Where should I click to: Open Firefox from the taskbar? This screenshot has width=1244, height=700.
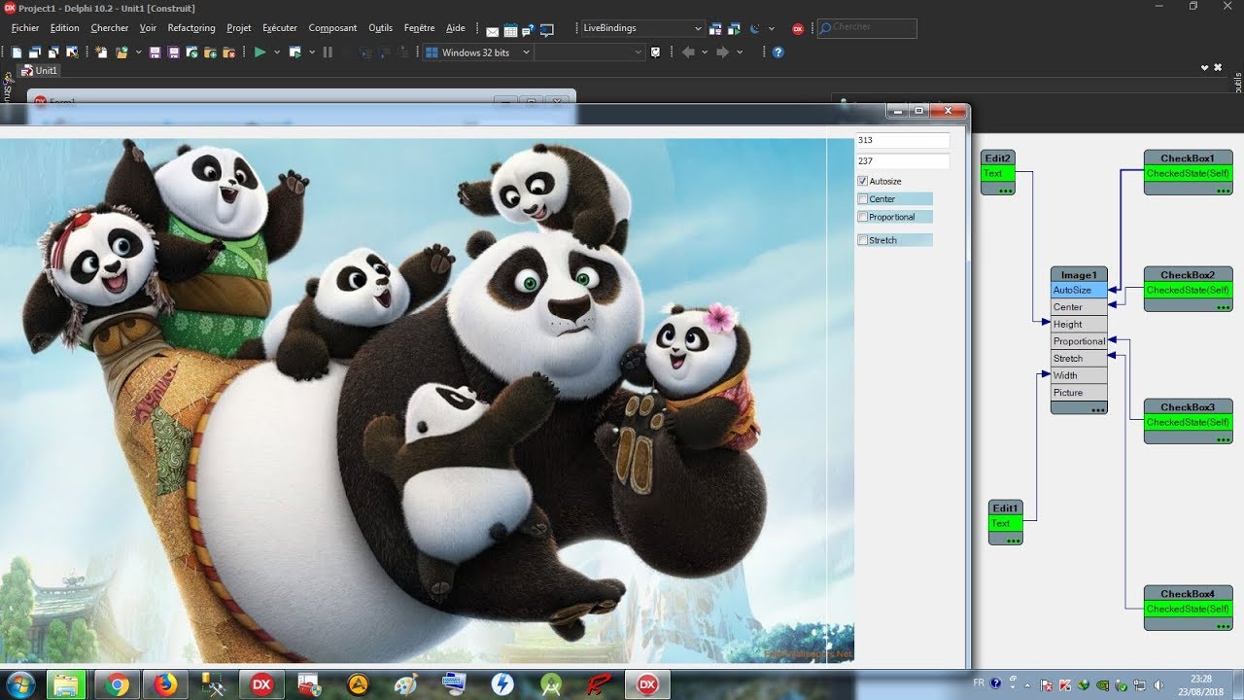[166, 684]
